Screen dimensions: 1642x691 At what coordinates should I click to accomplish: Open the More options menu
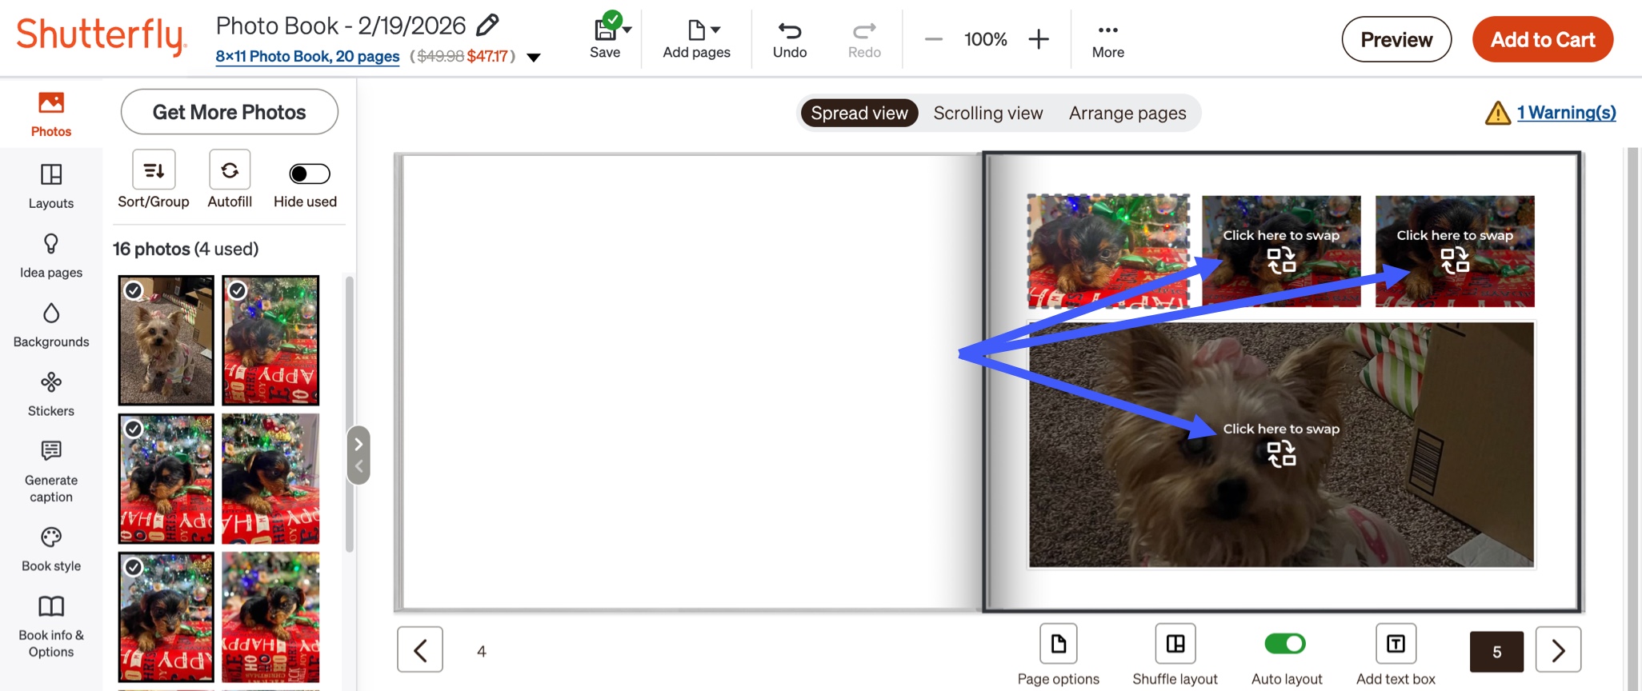click(1108, 39)
